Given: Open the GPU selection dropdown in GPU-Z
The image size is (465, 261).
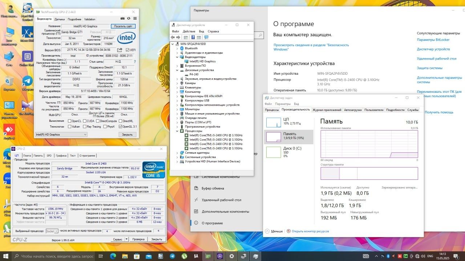Looking at the screenshot, I should [x=61, y=134].
